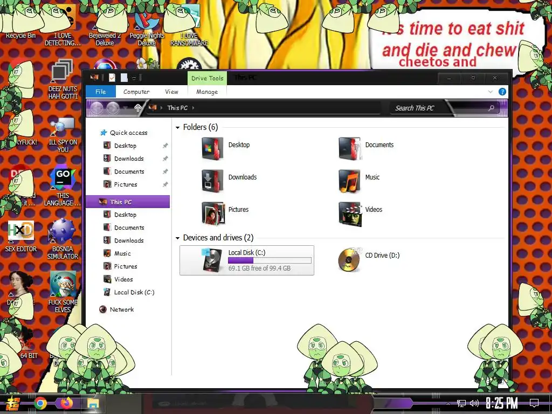Open the HxD SEX EDITOR desktop shortcut

point(21,237)
